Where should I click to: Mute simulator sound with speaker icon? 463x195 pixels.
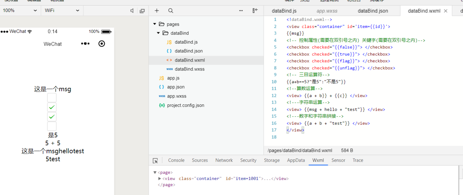(x=132, y=11)
